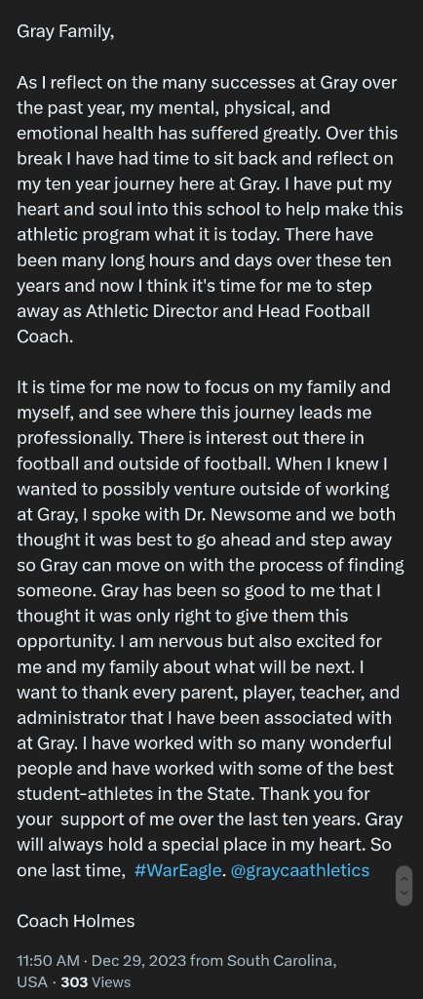Click the words 'one last time,' before hashtag
Viewport: 423px width, 999px height.
70,870
